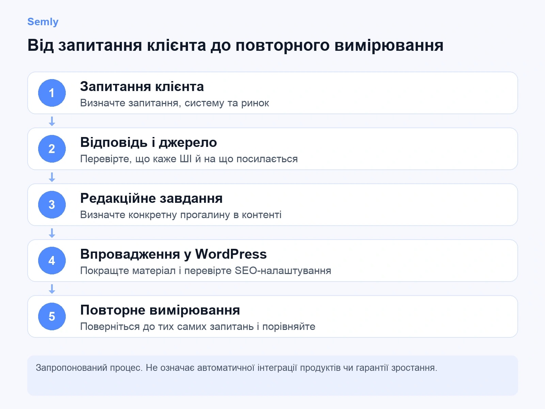Select the step 5 number circle
Image resolution: width=545 pixels, height=409 pixels.
[52, 316]
